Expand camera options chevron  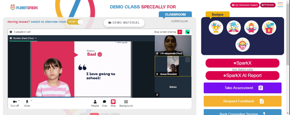point(19,101)
